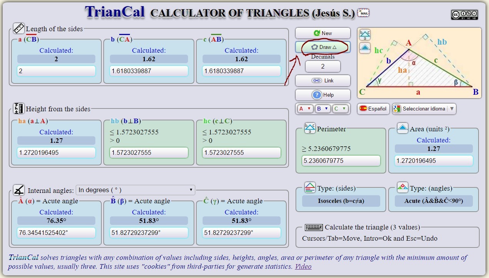The height and width of the screenshot is (278, 489).
Task: Open the angle units dropdown In degrees
Action: pos(135,190)
